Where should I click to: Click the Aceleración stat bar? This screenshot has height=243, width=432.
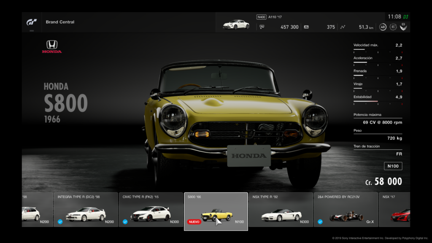378,62
